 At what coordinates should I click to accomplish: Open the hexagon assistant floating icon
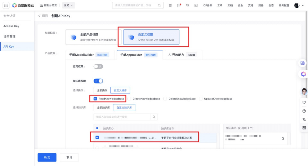[x=303, y=74]
